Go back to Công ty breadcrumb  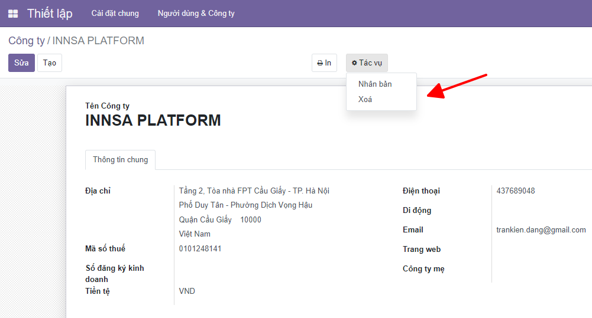(x=27, y=40)
